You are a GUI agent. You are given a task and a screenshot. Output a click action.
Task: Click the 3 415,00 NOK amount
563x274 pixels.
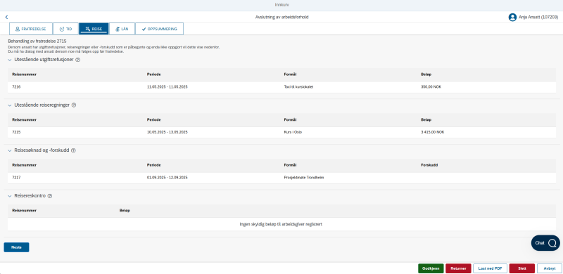[x=433, y=132]
